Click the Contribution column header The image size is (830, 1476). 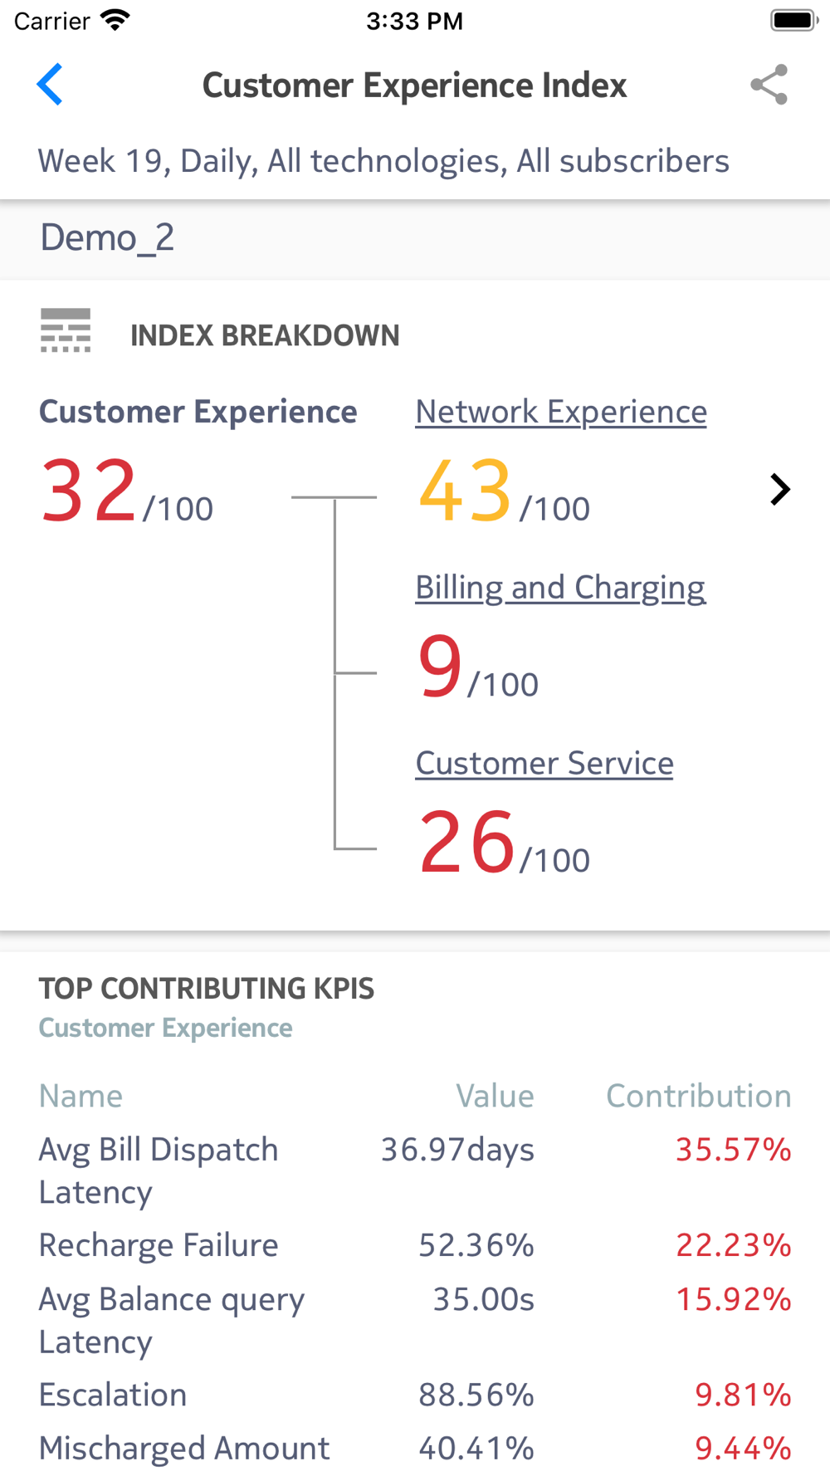click(699, 1096)
